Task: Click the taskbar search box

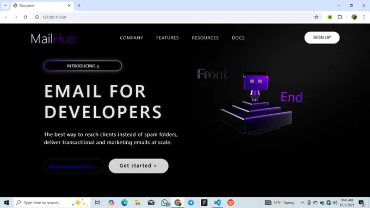Action: (x=52, y=203)
